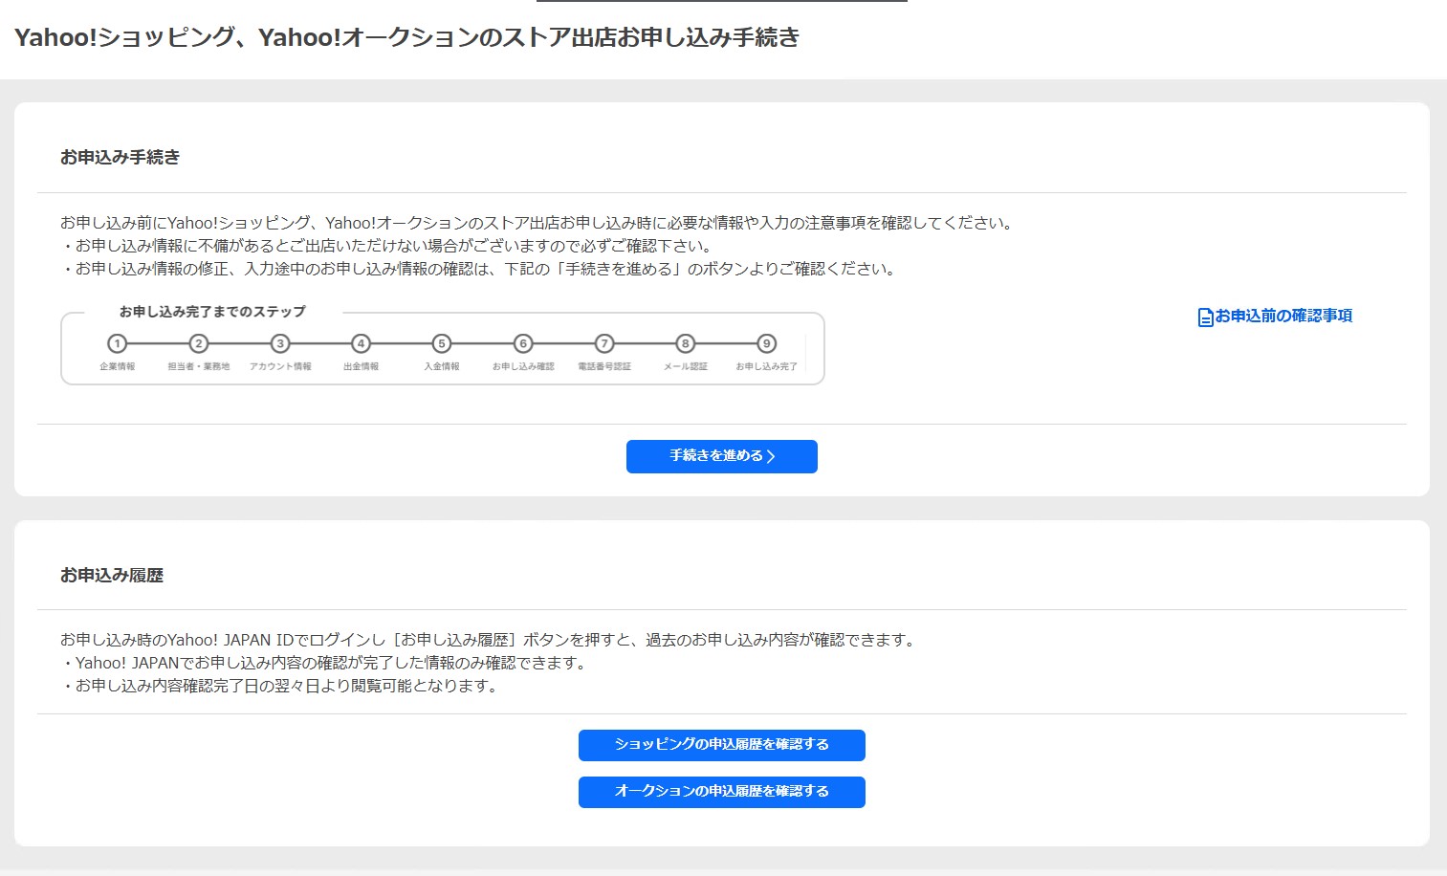Screen dimensions: 1447x876
Task: Click the chevron on 手続きを進める button
Action: pos(772,457)
